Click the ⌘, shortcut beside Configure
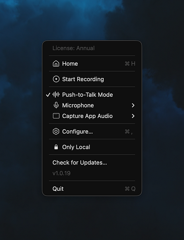Viewport: 184px width, 240px height. click(129, 132)
